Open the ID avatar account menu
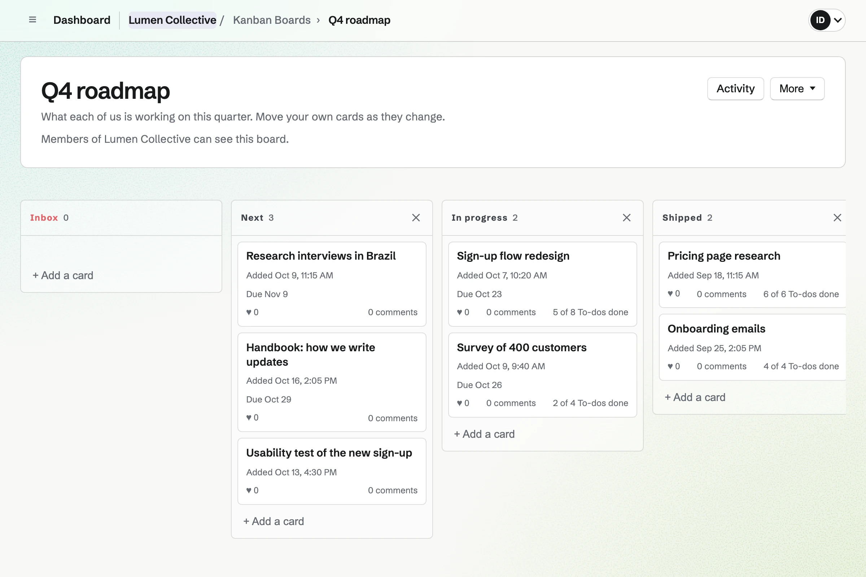The height and width of the screenshot is (577, 866). [x=827, y=20]
